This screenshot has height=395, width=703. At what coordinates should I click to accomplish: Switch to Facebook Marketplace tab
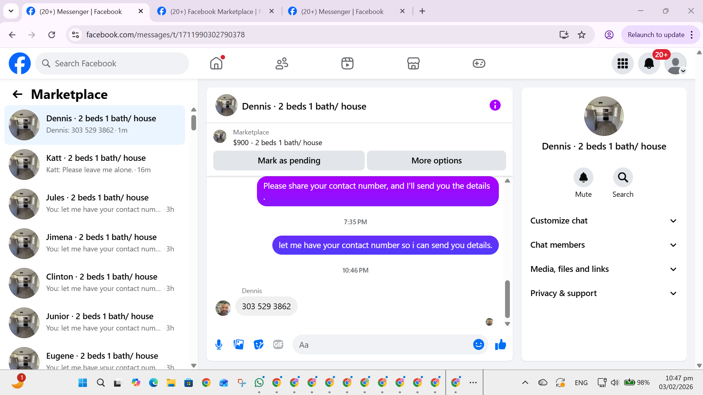tap(216, 11)
